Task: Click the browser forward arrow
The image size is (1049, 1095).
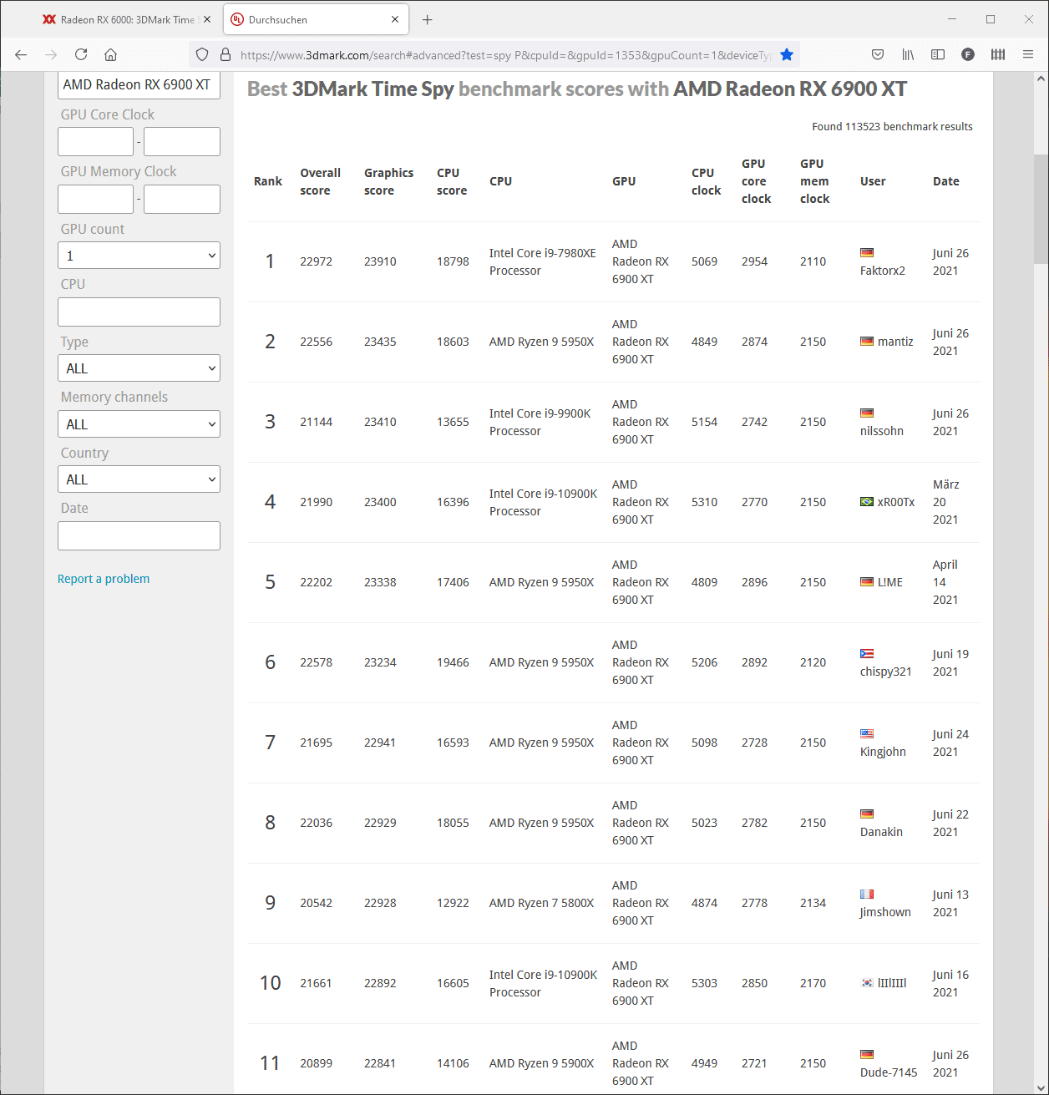Action: (x=51, y=54)
